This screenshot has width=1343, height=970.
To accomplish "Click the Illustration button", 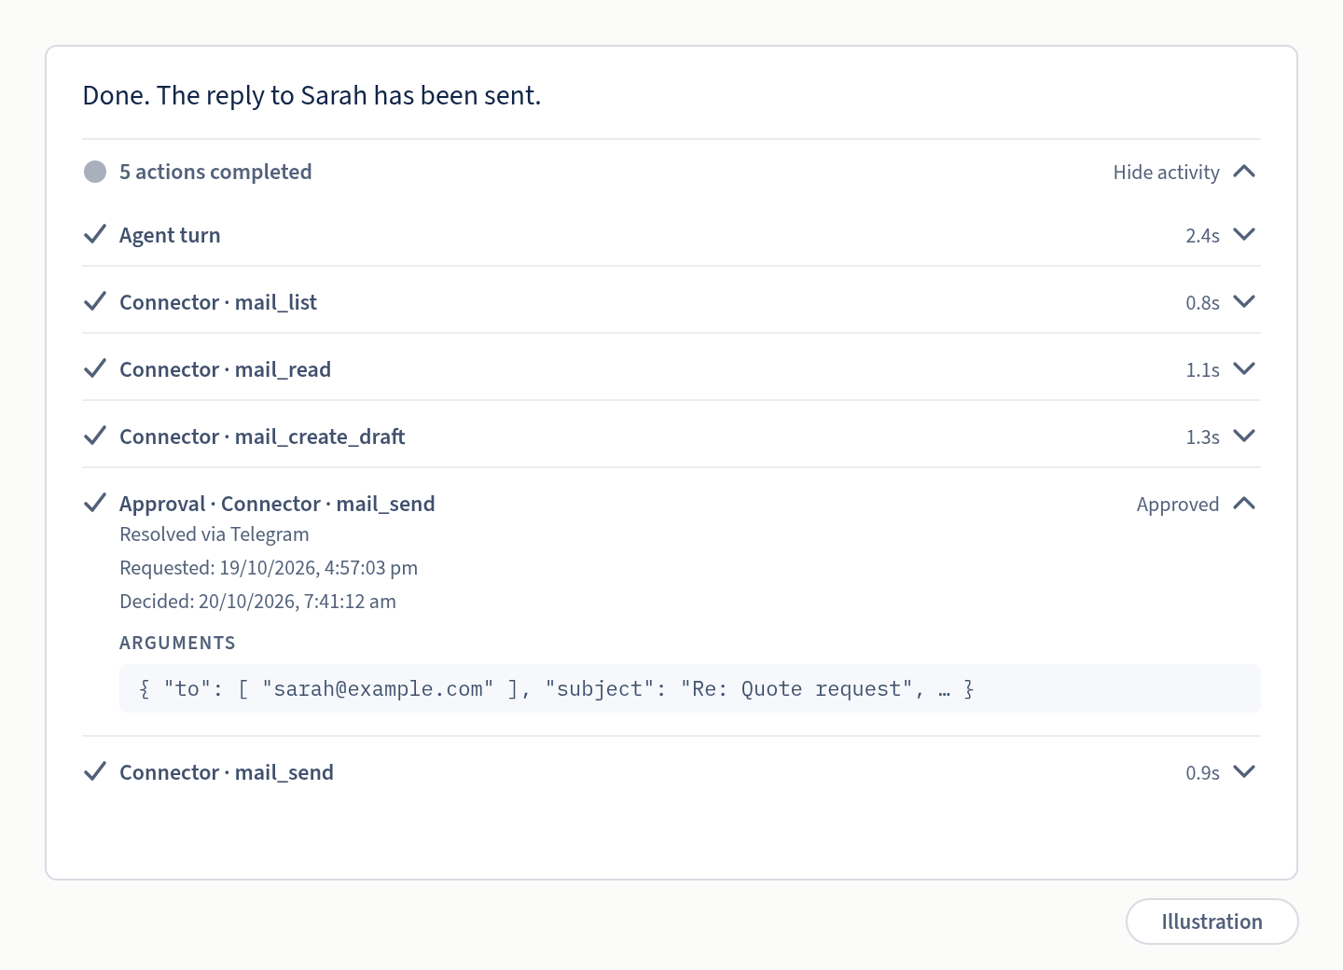I will pyautogui.click(x=1211, y=921).
